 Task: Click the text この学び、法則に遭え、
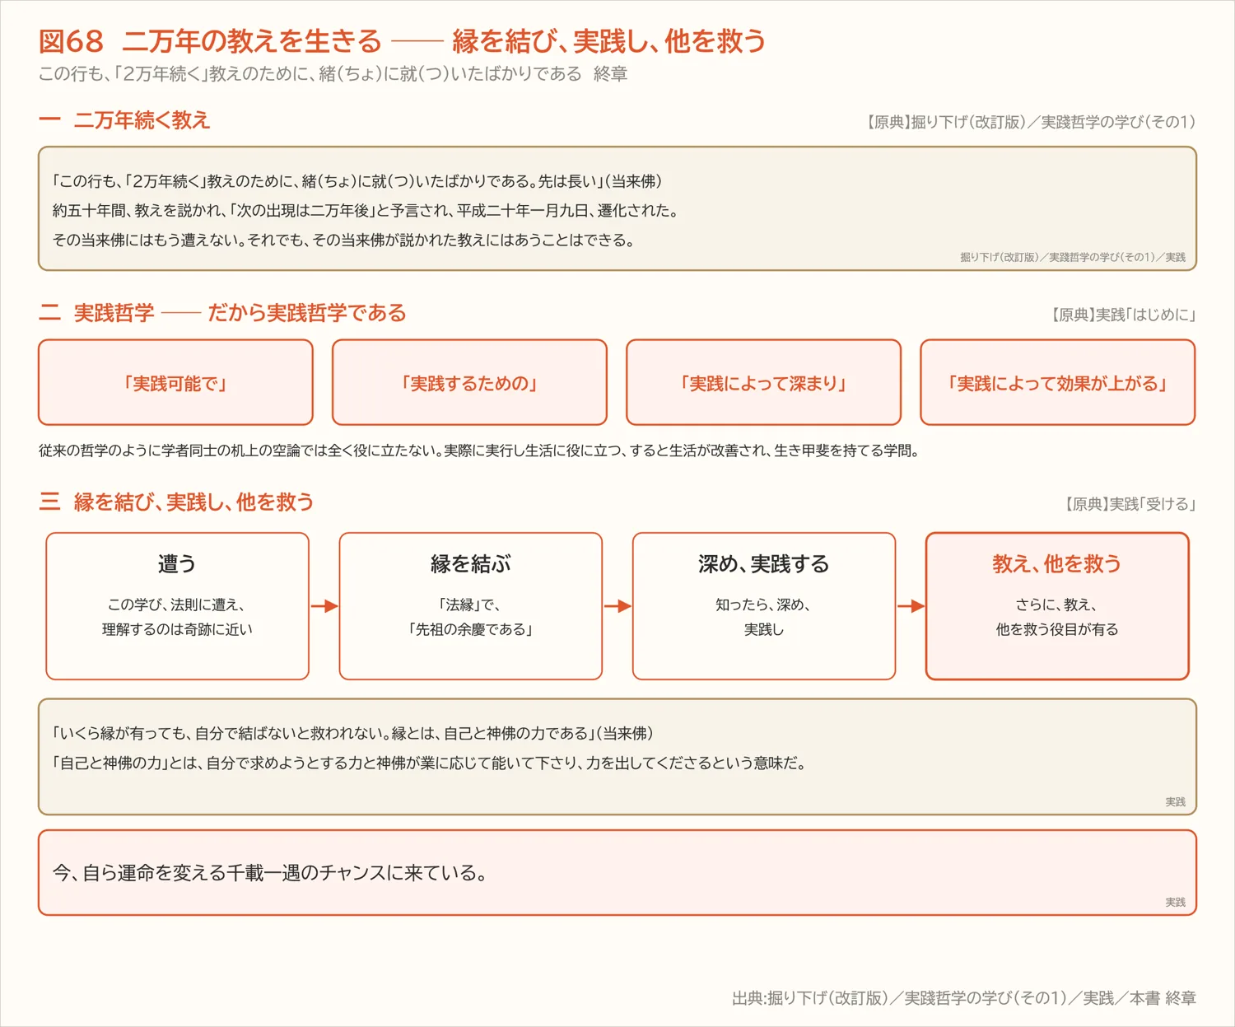[177, 605]
